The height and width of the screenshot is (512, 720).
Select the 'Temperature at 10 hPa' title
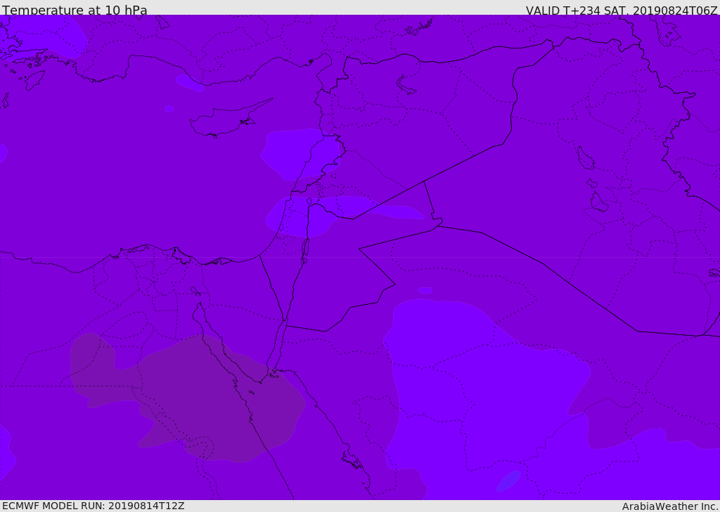[75, 10]
